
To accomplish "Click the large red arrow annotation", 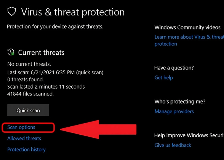I will coord(99,129).
